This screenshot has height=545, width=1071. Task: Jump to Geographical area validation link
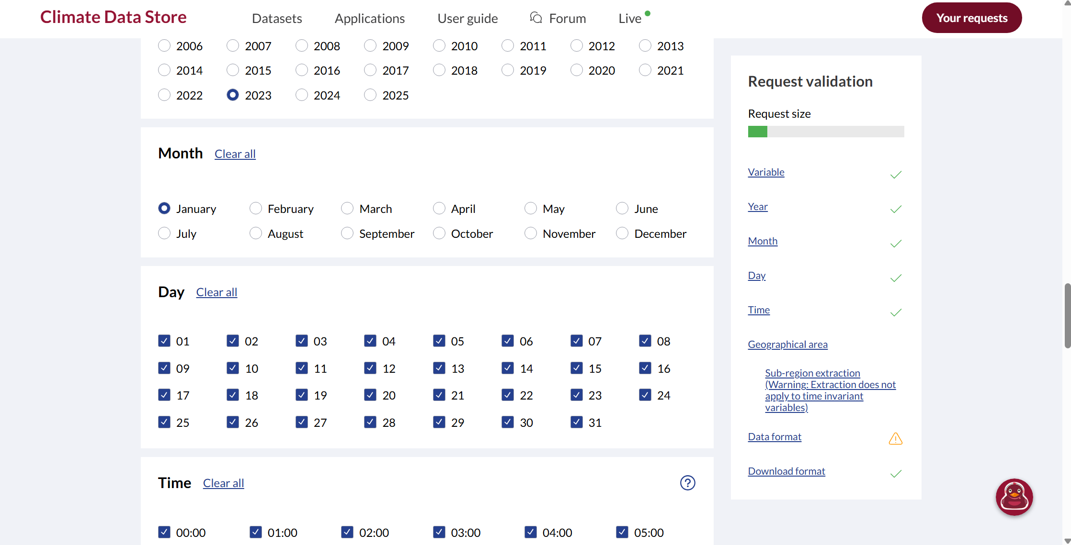[787, 345]
